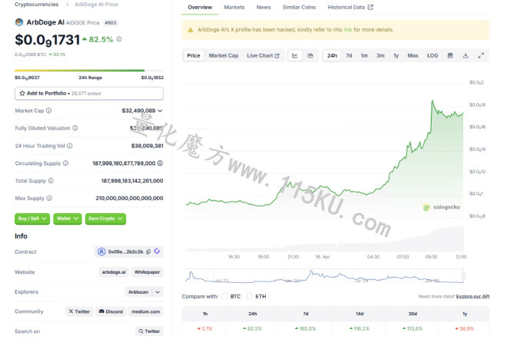Switch to the Overview tab

pyautogui.click(x=200, y=8)
